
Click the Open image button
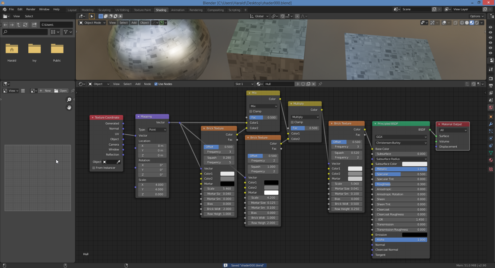61,91
